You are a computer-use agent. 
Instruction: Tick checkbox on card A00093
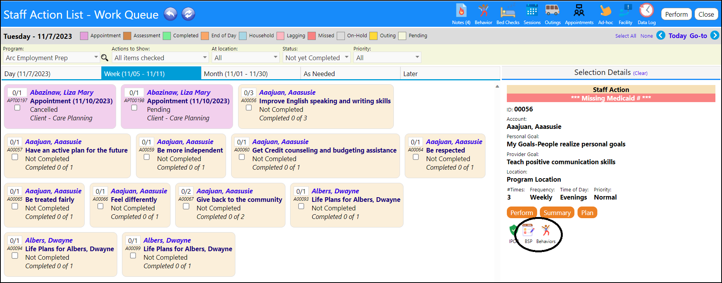(301, 206)
